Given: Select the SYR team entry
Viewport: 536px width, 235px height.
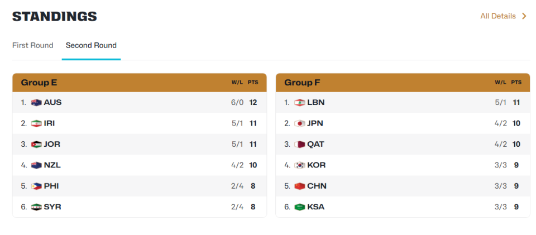Looking at the screenshot, I should tap(140, 207).
